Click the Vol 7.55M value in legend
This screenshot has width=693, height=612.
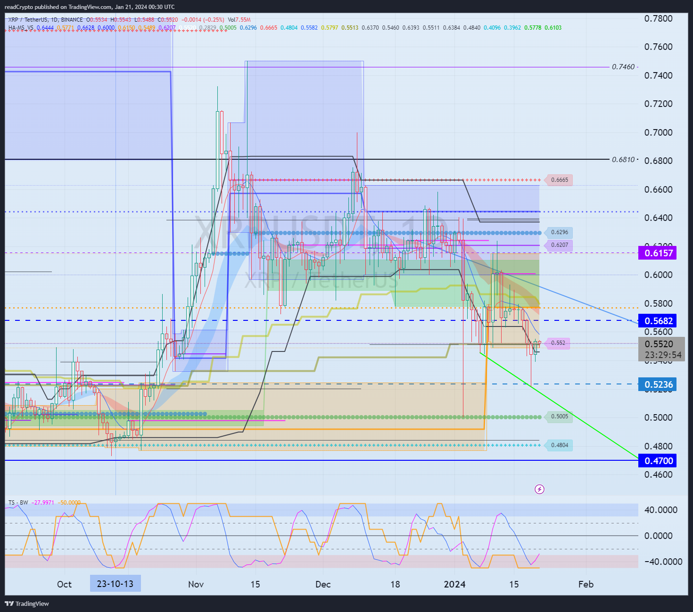pyautogui.click(x=239, y=20)
